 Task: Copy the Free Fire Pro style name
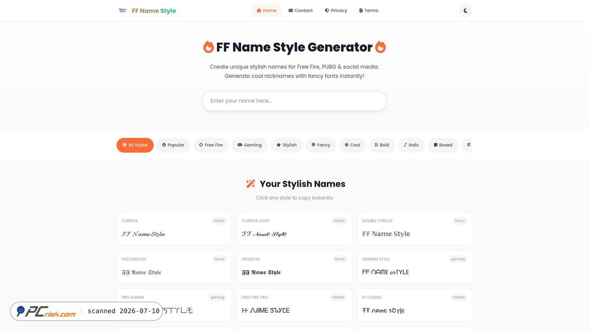coord(294,305)
